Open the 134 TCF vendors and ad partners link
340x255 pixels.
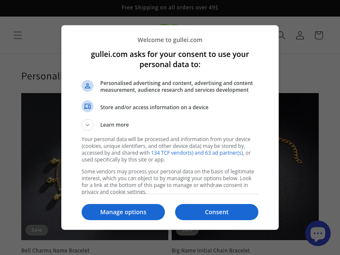pyautogui.click(x=197, y=153)
